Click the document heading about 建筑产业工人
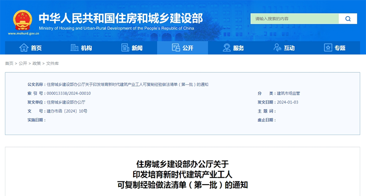366x196 pixels. [183, 174]
